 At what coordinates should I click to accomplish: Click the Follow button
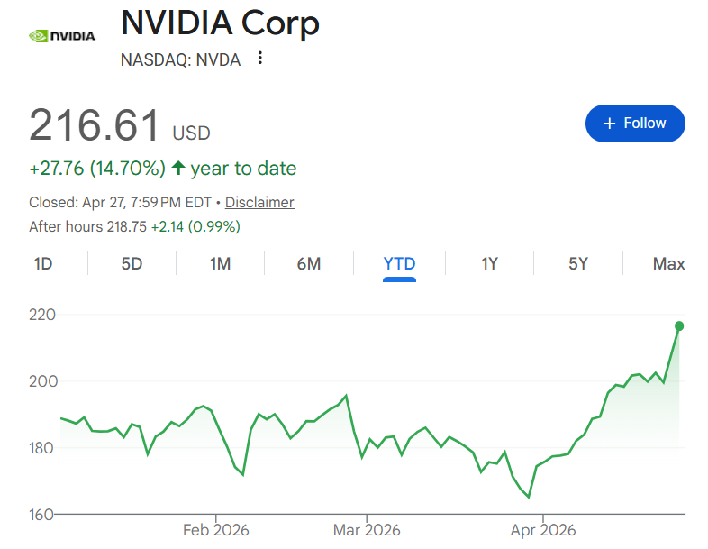pos(635,124)
